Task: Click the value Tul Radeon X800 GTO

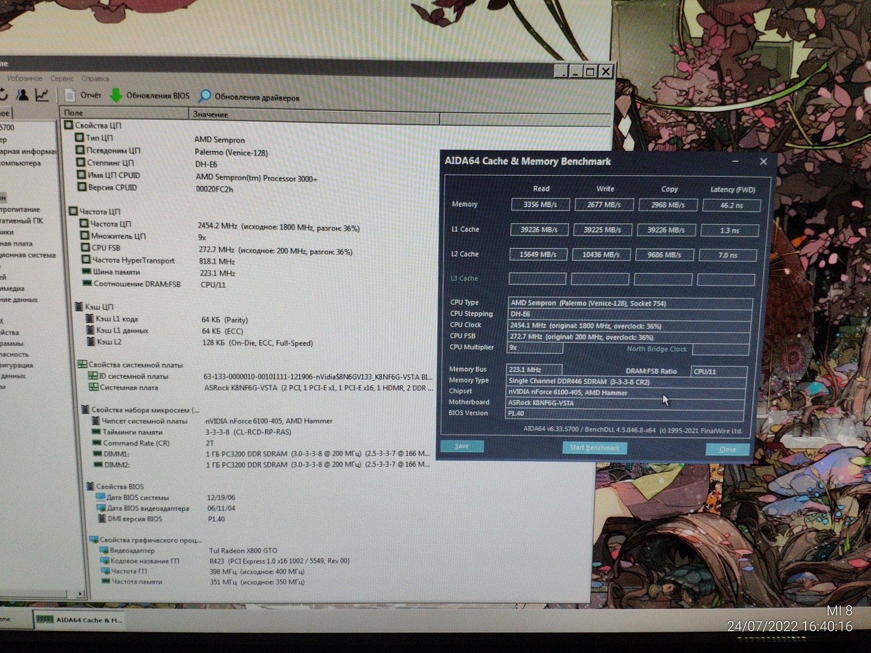Action: [x=243, y=551]
